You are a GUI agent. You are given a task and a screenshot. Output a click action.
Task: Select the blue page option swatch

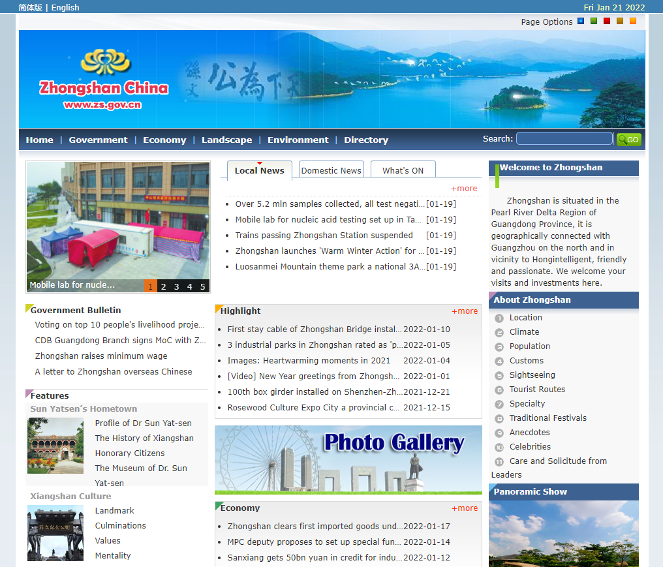coord(581,21)
